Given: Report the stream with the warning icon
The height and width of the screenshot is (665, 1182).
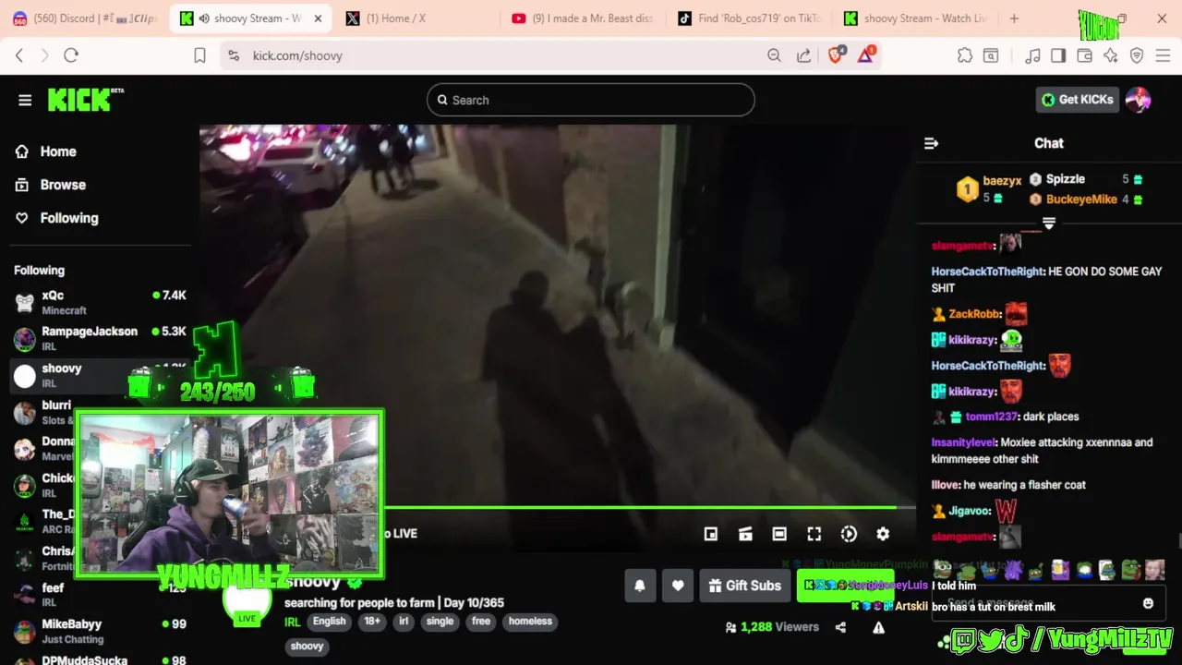Looking at the screenshot, I should (x=879, y=627).
